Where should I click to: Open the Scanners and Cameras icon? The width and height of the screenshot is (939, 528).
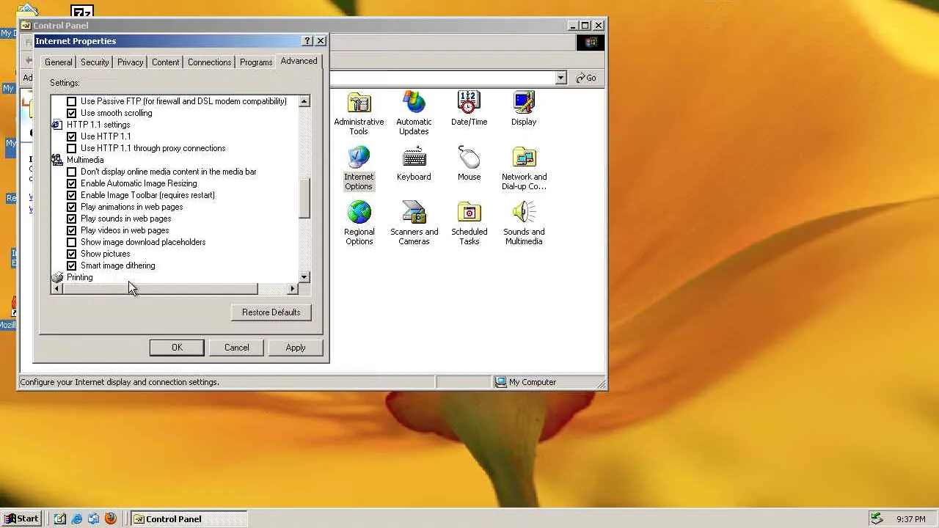pos(414,224)
